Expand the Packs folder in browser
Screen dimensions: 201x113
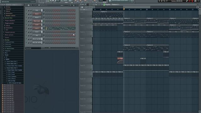click(x=7, y=55)
